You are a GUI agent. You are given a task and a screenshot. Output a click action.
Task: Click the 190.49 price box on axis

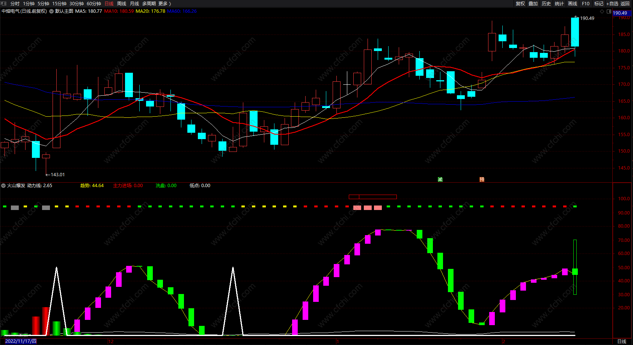622,13
